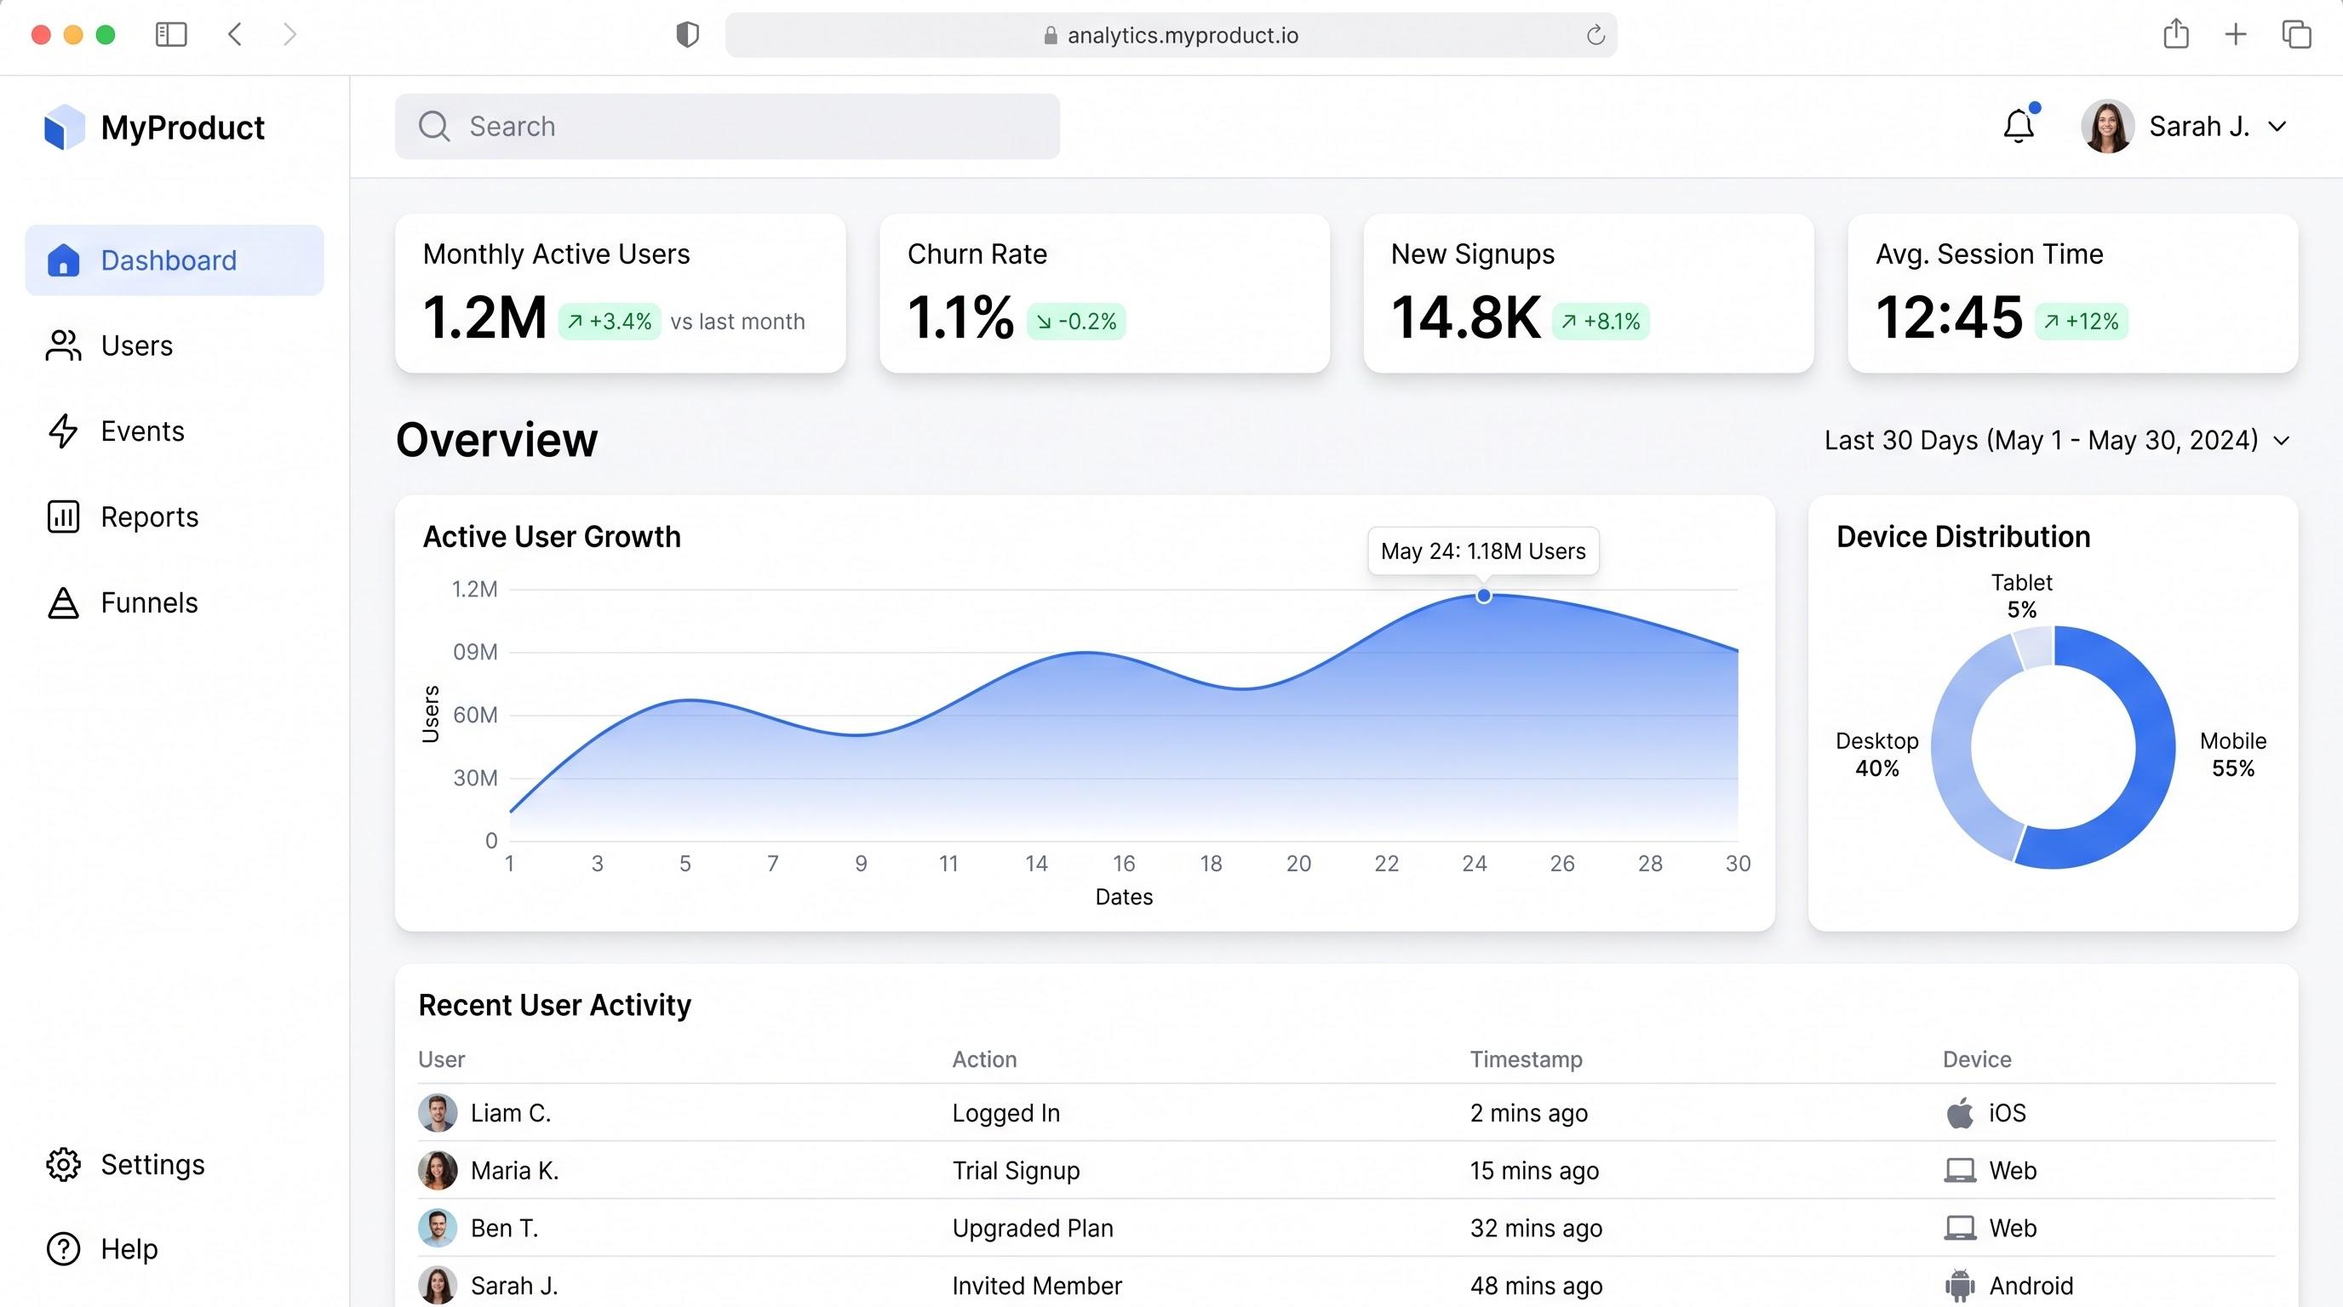Click Maria K.'s avatar in activity table
The width and height of the screenshot is (2343, 1307).
pos(438,1171)
